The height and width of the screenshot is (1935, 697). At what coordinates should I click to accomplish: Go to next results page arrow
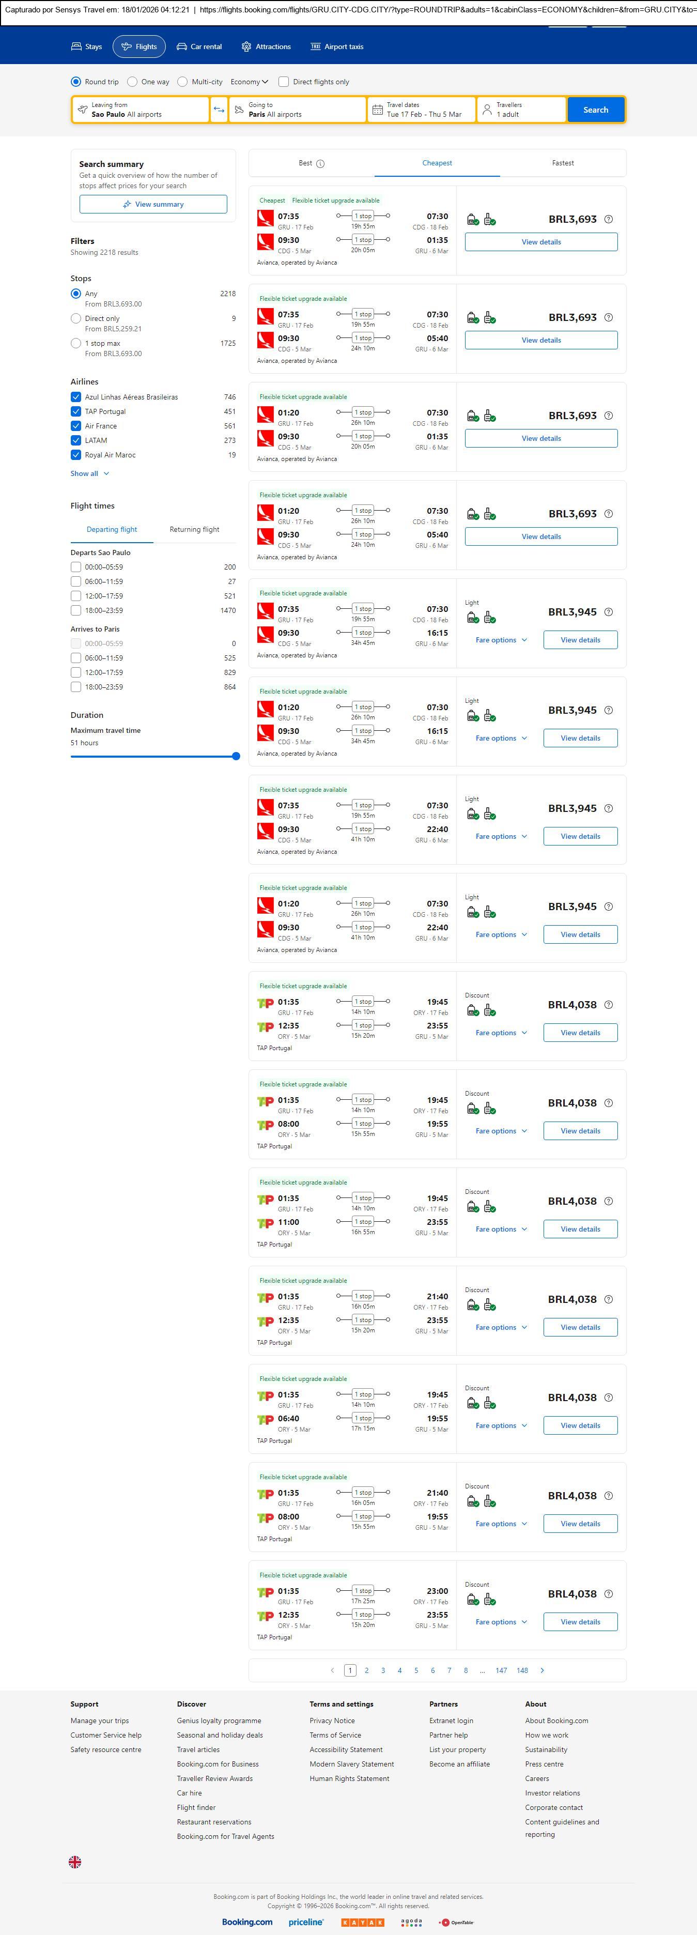click(x=543, y=1670)
